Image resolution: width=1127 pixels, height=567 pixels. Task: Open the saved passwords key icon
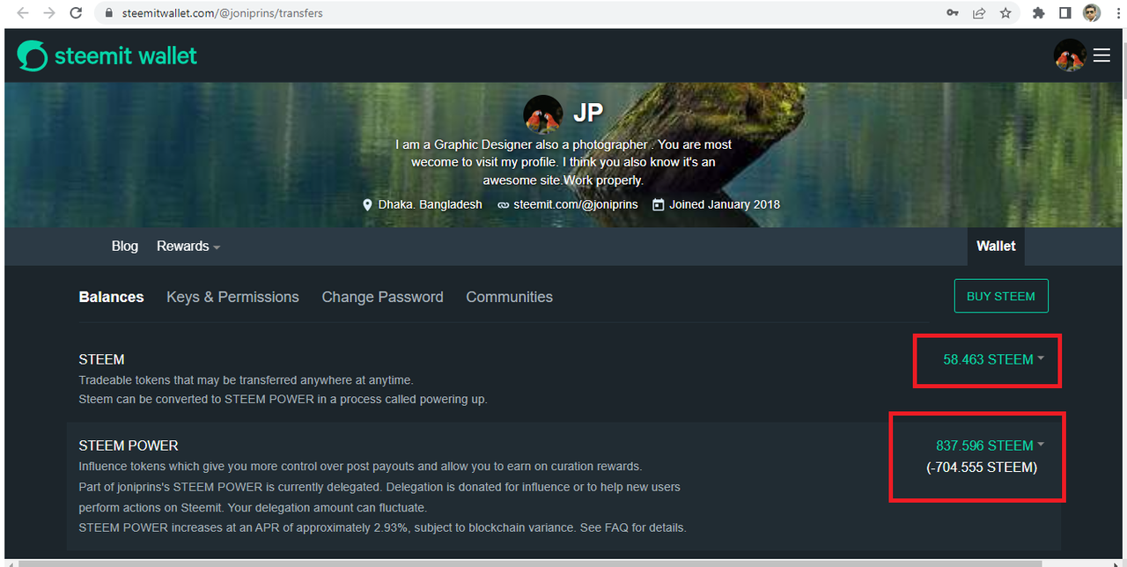[x=953, y=13]
